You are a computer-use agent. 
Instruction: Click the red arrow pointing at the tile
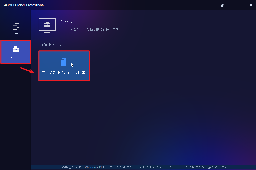point(28,70)
